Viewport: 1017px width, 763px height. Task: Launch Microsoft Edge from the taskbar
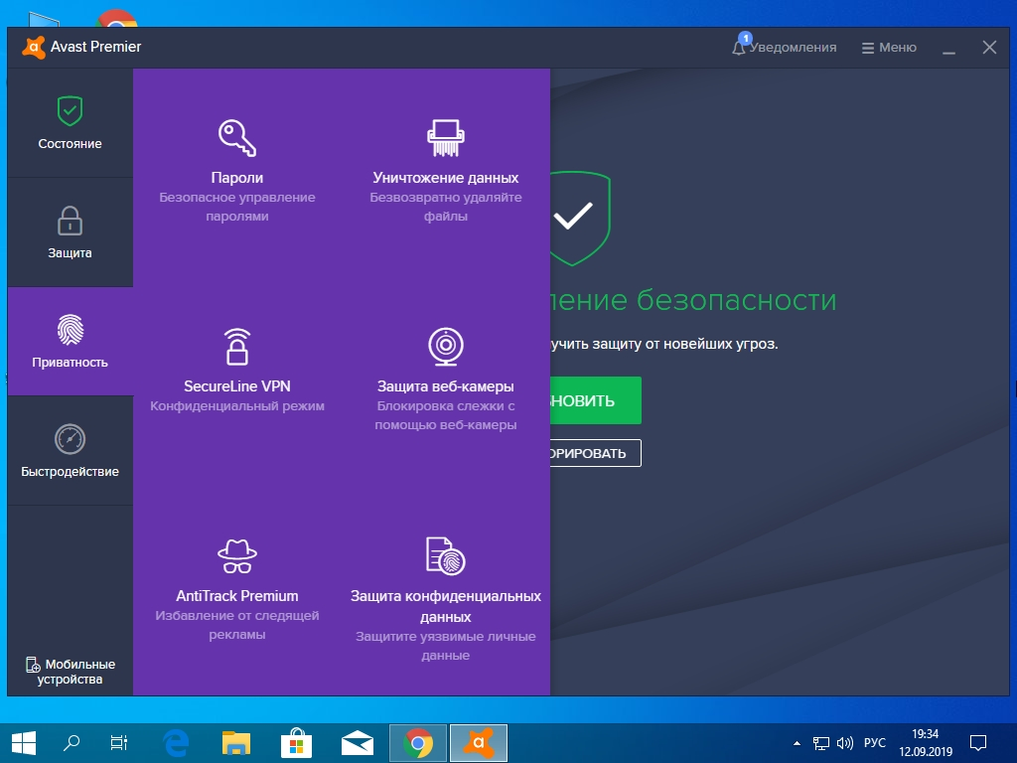176,743
